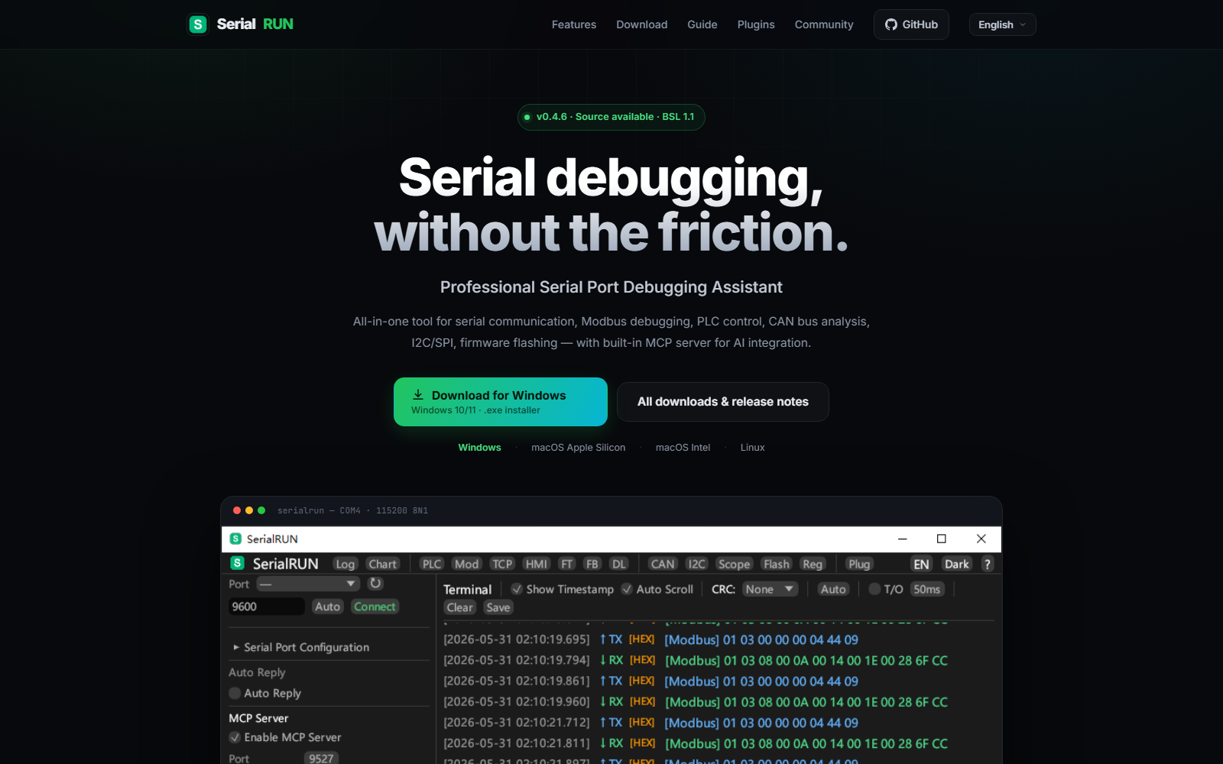The height and width of the screenshot is (764, 1223).
Task: Open the HMI tool
Action: (x=537, y=564)
